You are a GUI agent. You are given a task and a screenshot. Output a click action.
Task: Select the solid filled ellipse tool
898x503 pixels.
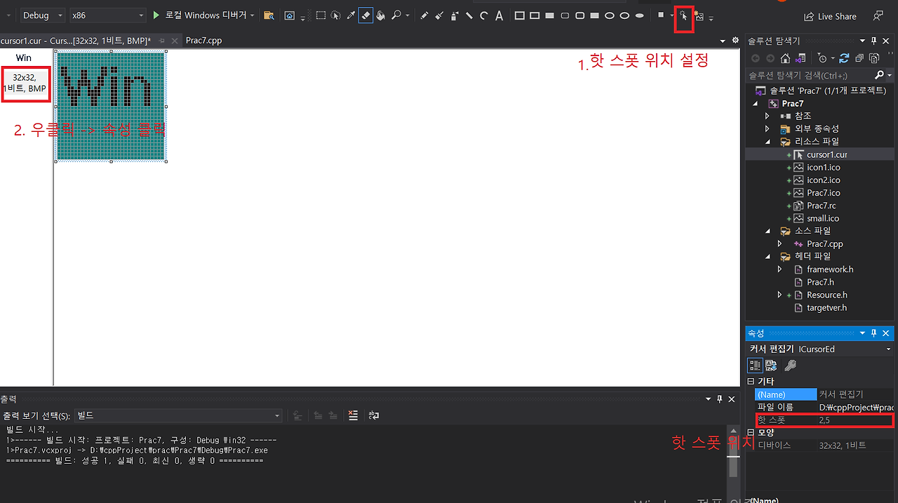tap(640, 15)
